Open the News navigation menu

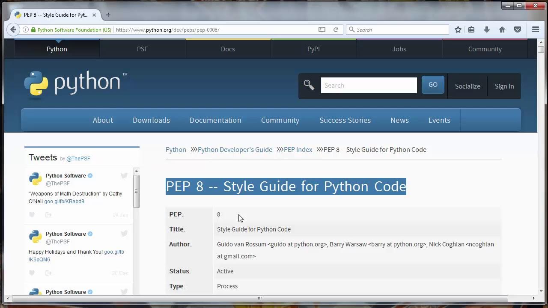(x=399, y=120)
